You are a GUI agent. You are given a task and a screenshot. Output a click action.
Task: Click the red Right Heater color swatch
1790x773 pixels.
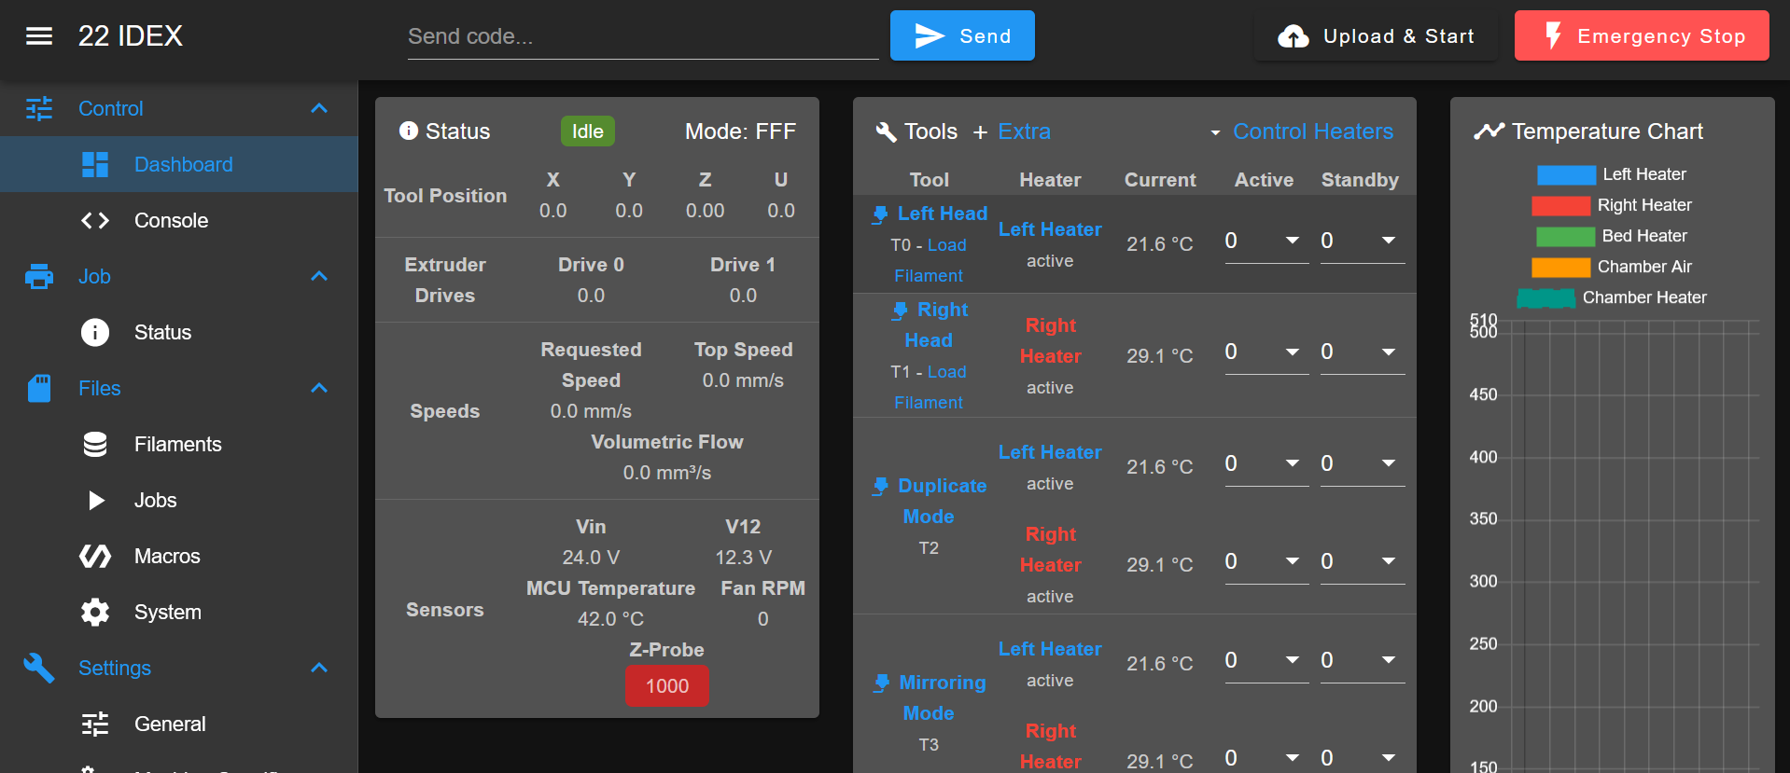[x=1560, y=205]
